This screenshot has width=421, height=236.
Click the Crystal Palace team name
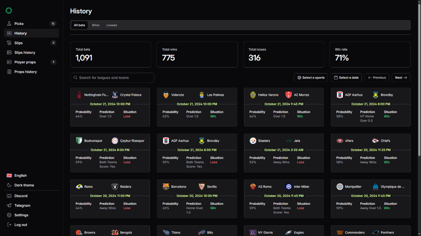click(131, 95)
